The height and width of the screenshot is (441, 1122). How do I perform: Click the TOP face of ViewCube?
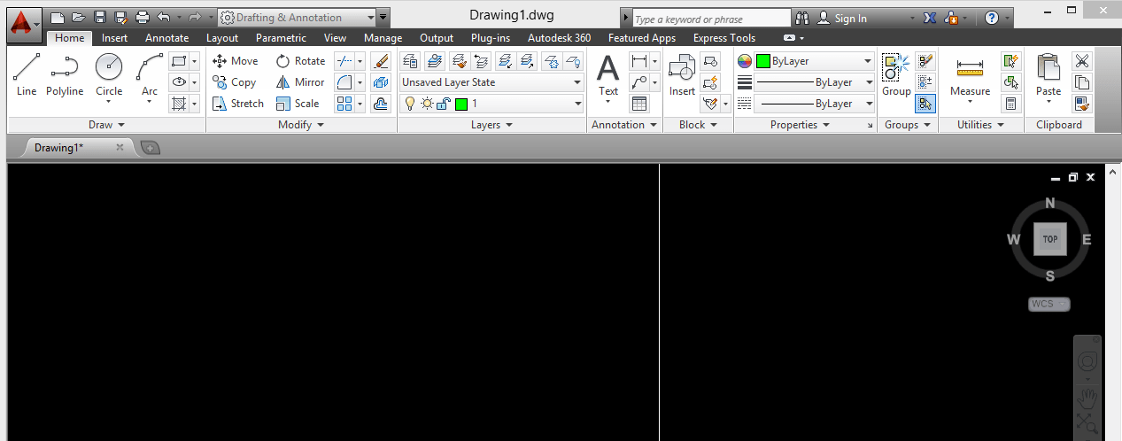point(1050,239)
